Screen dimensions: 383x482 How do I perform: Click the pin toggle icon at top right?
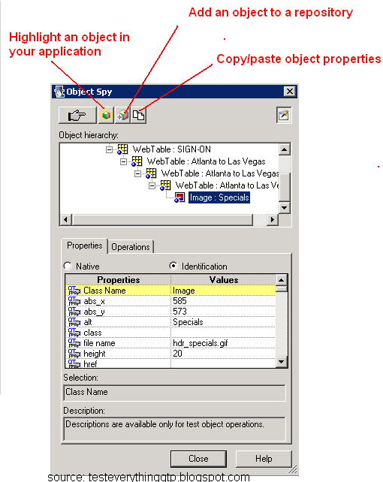(x=283, y=116)
